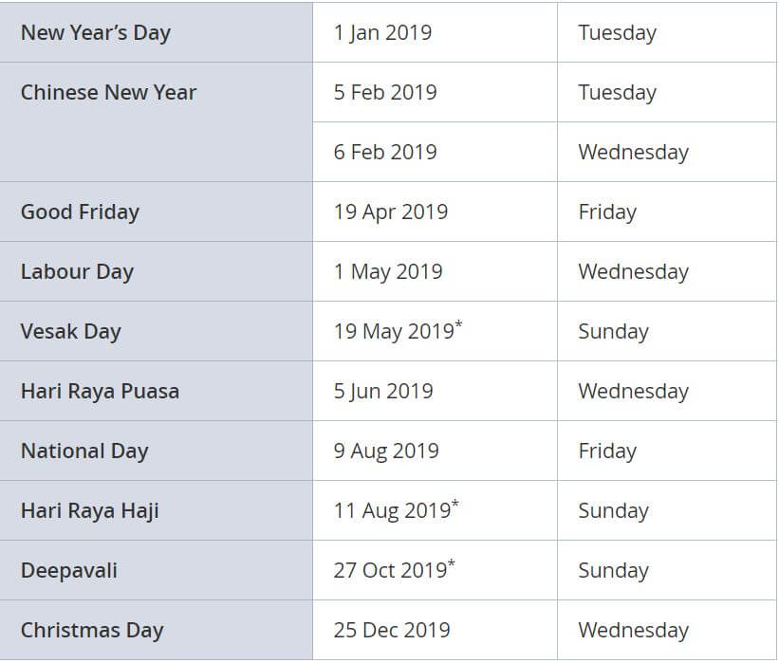This screenshot has width=779, height=663.
Task: Click the Deepavali holiday name
Action: pyautogui.click(x=69, y=570)
